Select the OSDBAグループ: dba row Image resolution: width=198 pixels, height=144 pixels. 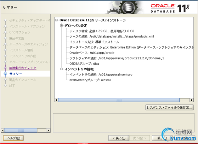click(84, 64)
